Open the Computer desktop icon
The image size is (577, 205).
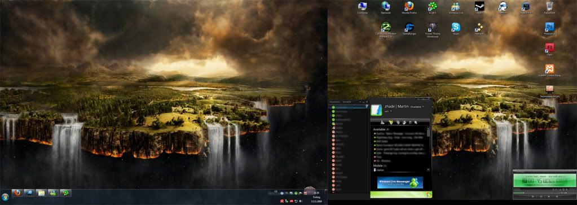[363, 7]
